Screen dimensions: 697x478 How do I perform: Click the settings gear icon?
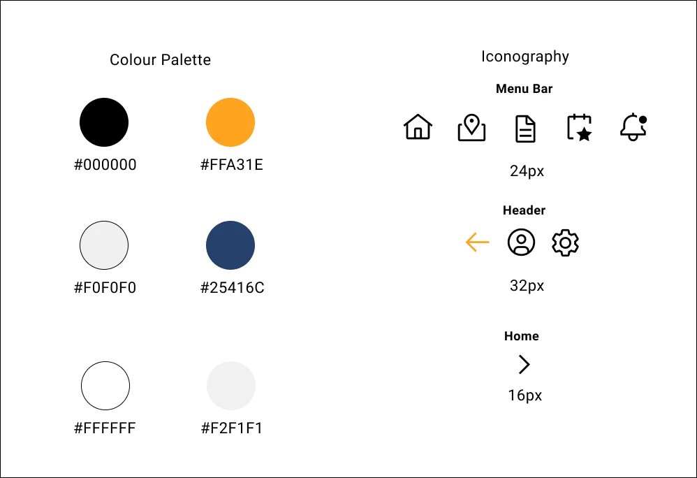(x=565, y=242)
